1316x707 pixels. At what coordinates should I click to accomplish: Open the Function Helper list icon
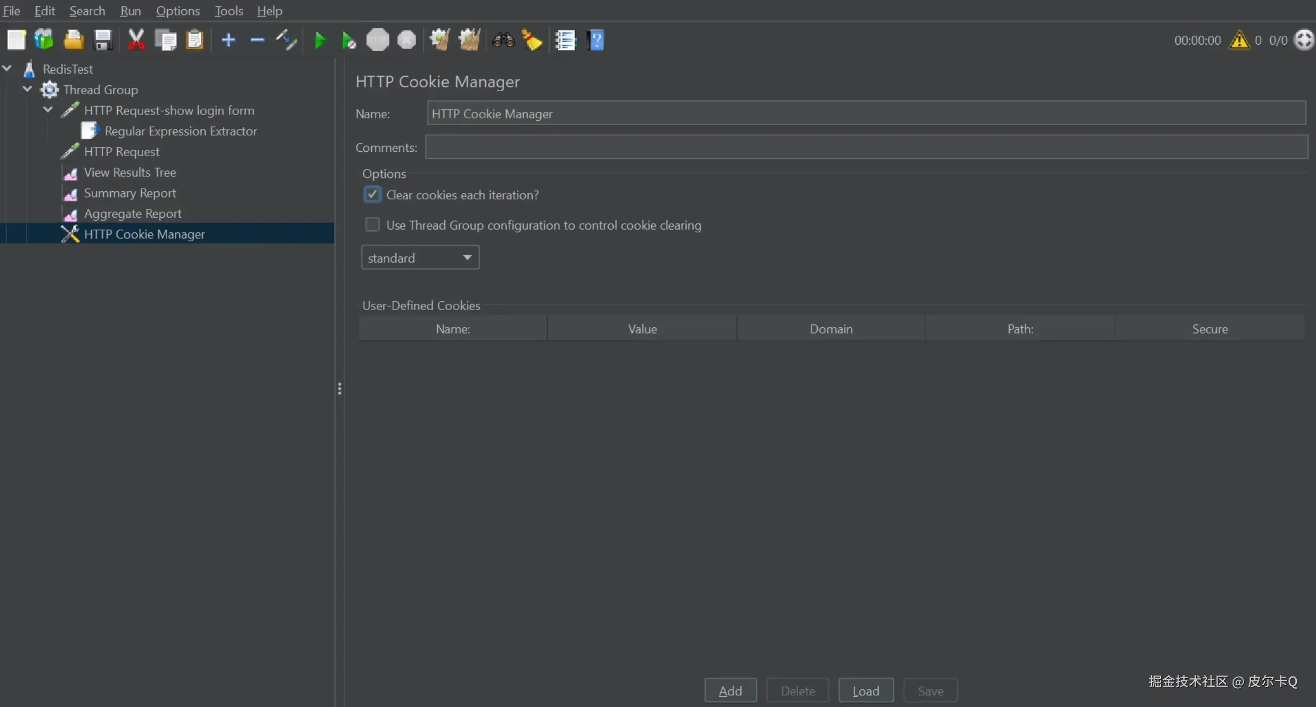(x=565, y=40)
